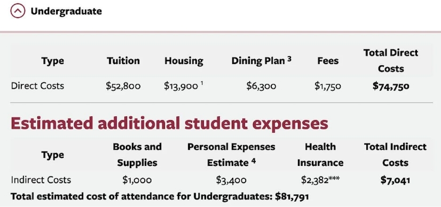Select the $6,300 dining plan value
The height and width of the screenshot is (207, 441).
pyautogui.click(x=261, y=86)
